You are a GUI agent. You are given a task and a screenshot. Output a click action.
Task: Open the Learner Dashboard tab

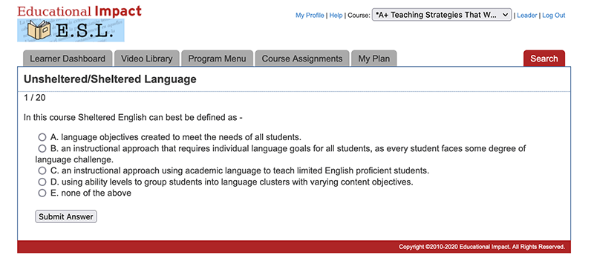coord(68,59)
